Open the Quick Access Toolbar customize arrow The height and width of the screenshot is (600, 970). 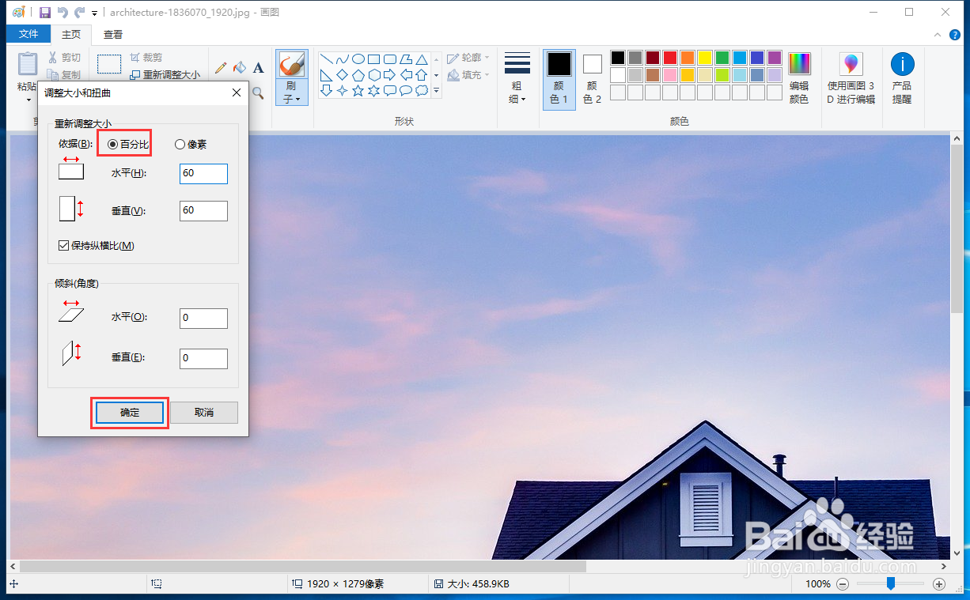point(95,13)
